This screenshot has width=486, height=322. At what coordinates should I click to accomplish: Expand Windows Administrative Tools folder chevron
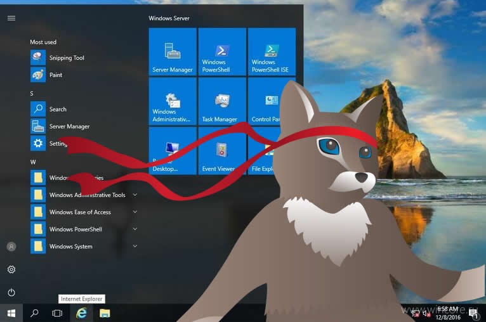point(135,195)
